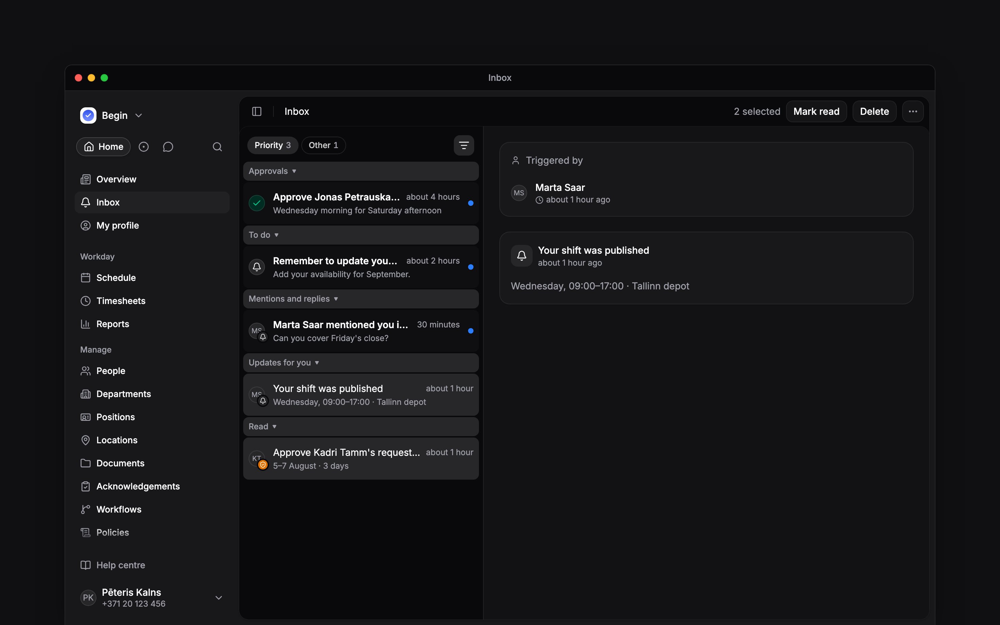The image size is (1000, 625).
Task: Click Marta Saar in Triggered by card
Action: 560,187
